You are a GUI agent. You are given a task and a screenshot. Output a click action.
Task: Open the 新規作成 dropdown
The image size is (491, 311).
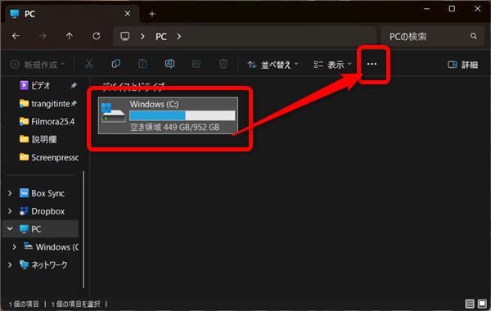tap(38, 65)
